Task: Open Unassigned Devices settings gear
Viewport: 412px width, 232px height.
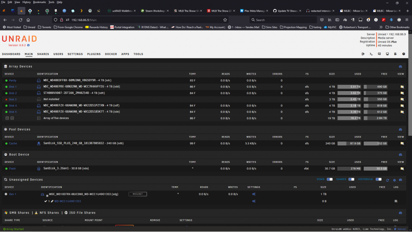Action: (394, 180)
